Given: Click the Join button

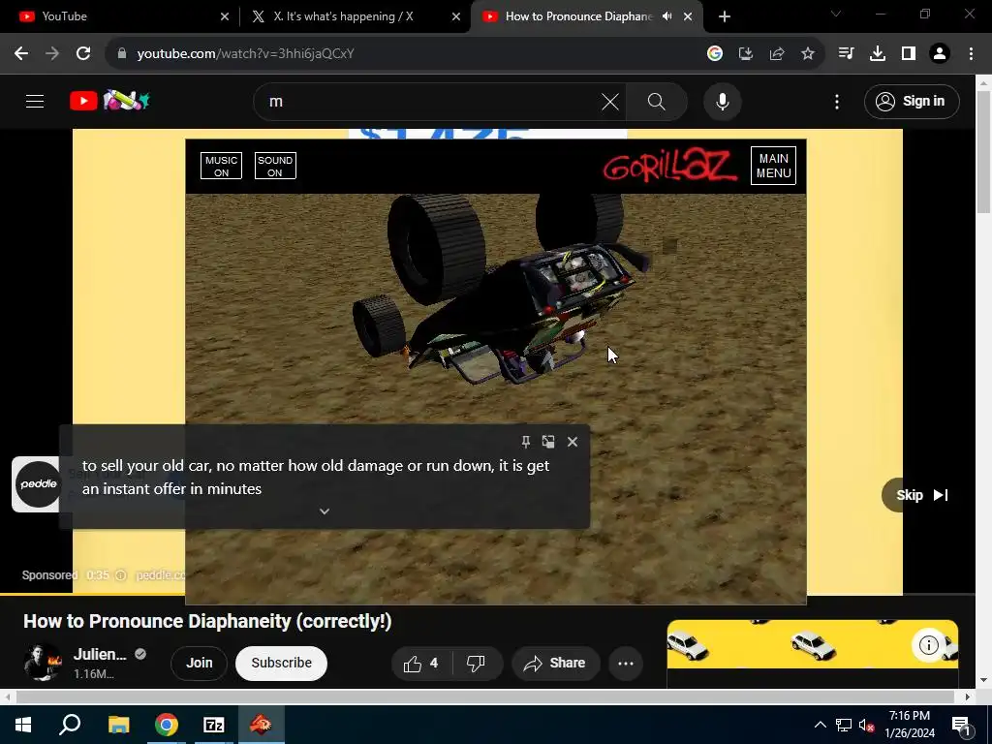Looking at the screenshot, I should point(200,663).
